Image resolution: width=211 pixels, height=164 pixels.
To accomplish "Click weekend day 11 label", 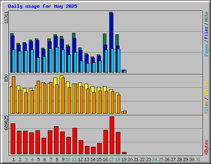I will [x=74, y=159].
